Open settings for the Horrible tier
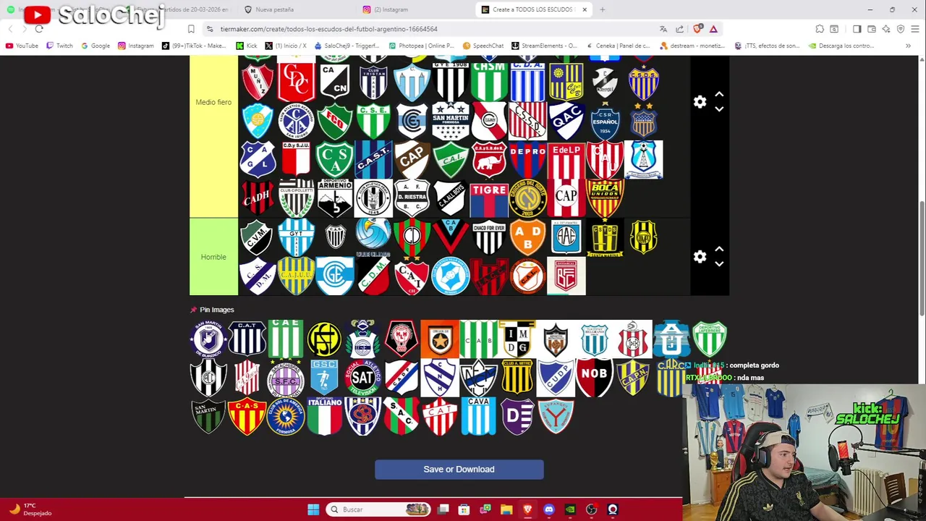Image resolution: width=926 pixels, height=521 pixels. pos(700,257)
